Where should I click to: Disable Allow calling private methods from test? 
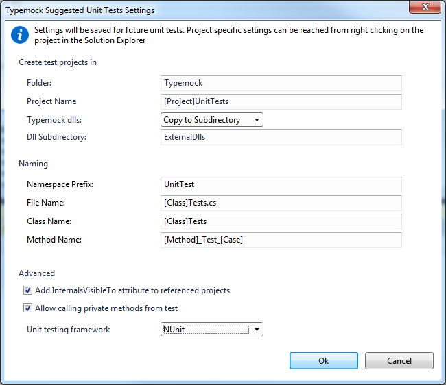click(x=28, y=308)
